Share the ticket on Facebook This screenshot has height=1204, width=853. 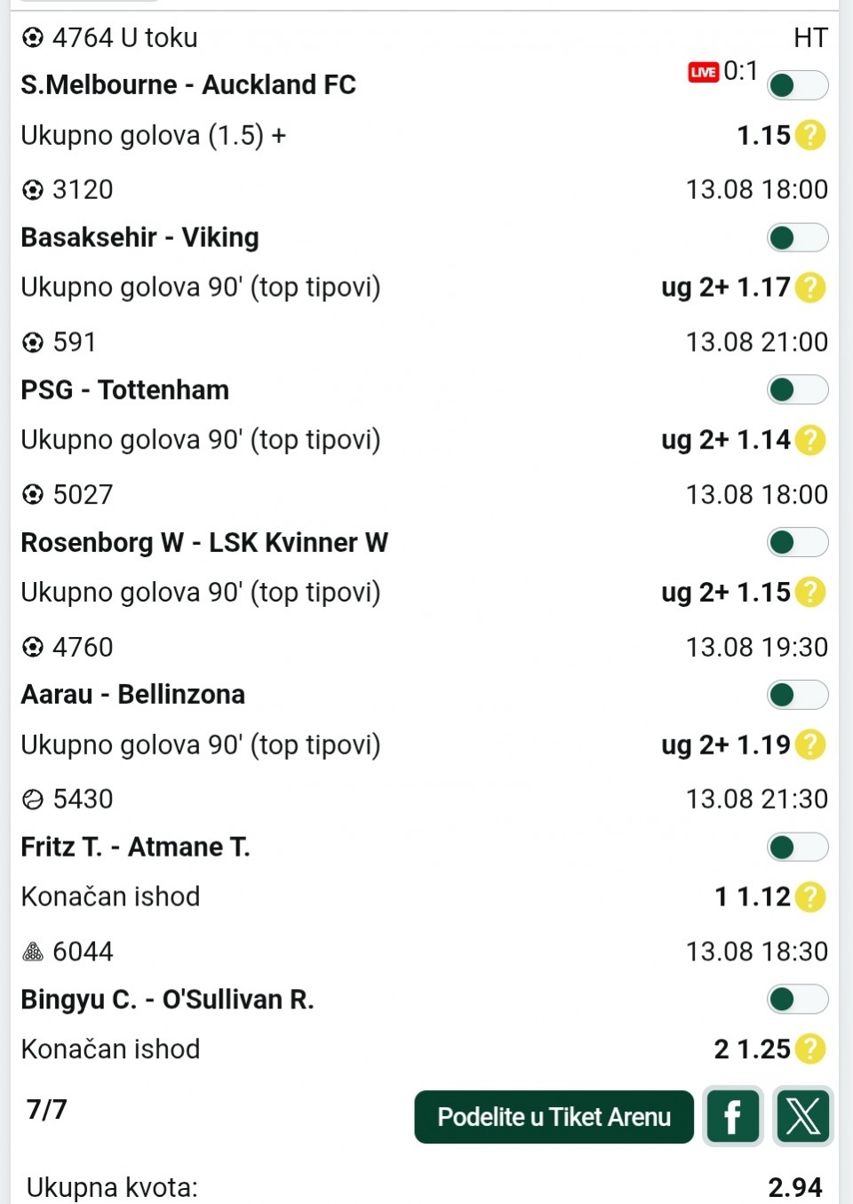pos(733,1117)
